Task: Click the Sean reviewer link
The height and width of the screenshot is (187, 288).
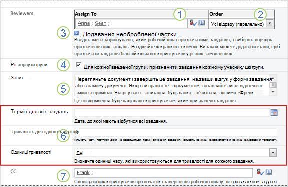Action: click(x=100, y=23)
